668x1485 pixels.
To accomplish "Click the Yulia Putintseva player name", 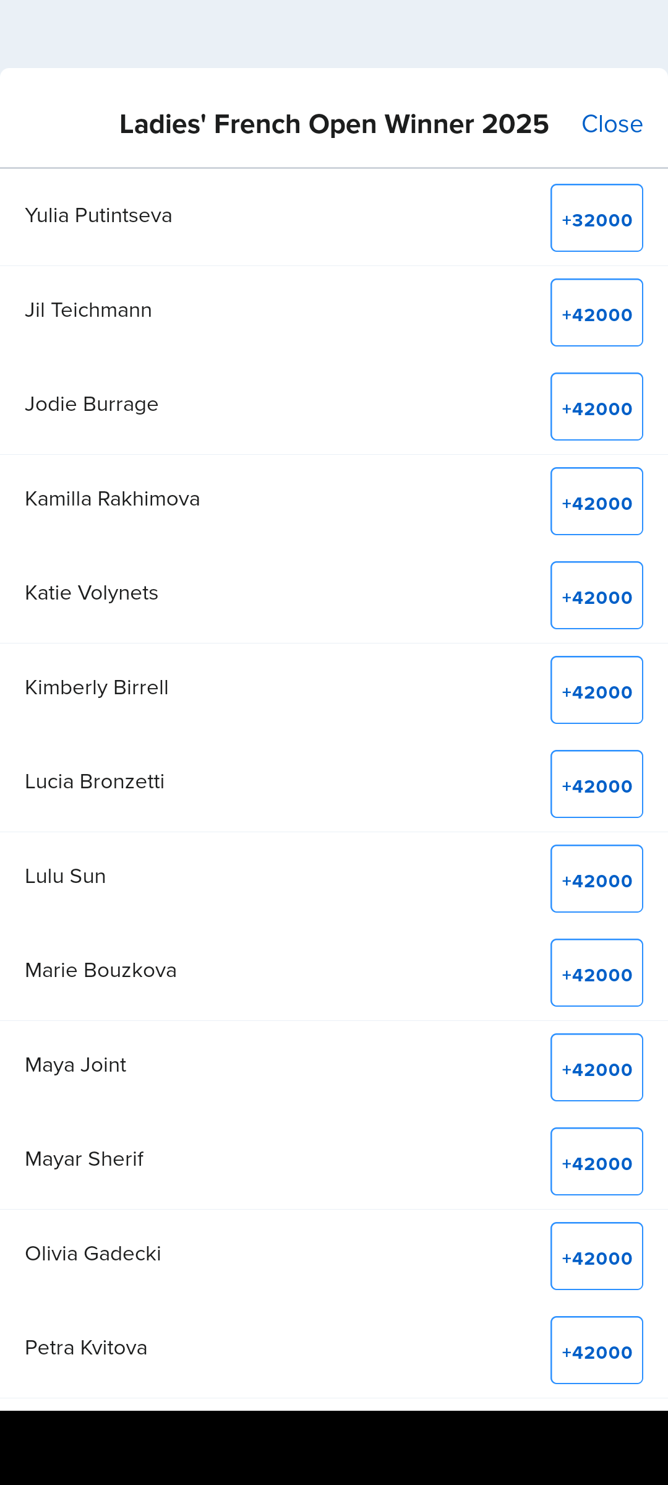I will pos(98,215).
